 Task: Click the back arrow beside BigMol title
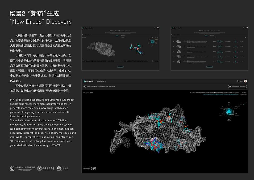85,86
